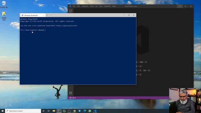
Task: Select the Windows PowerShell tab
Action: [33, 15]
